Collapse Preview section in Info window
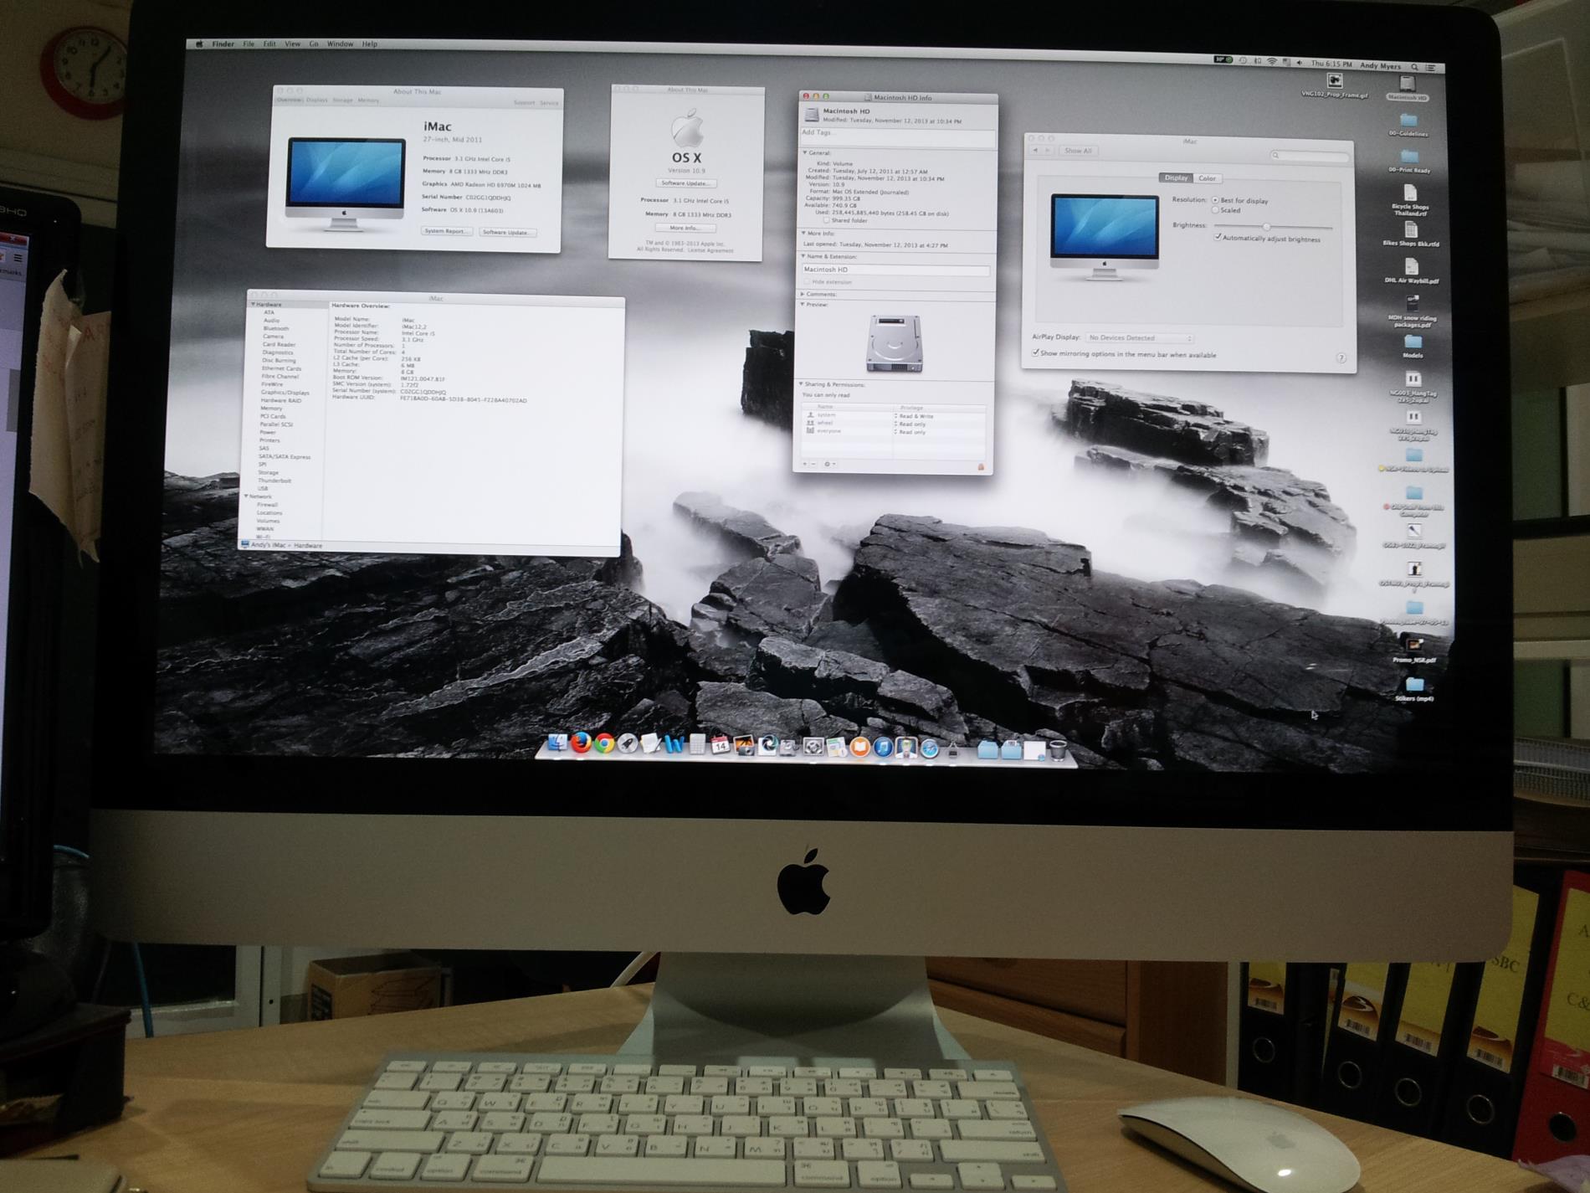 [802, 304]
